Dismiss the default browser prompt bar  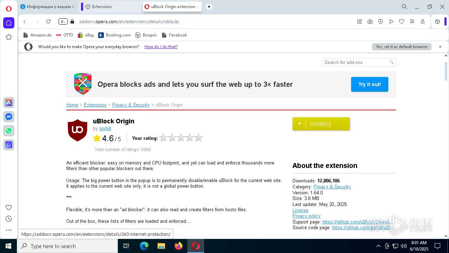tap(440, 47)
